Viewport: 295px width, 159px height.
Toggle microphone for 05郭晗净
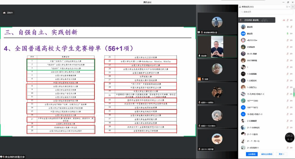coord(288,47)
